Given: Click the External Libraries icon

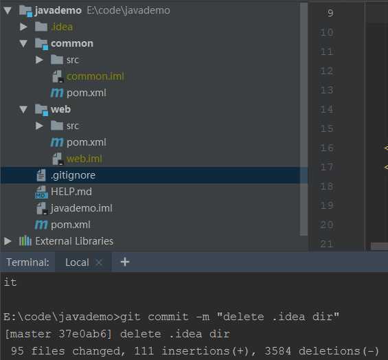Looking at the screenshot, I should pos(25,241).
